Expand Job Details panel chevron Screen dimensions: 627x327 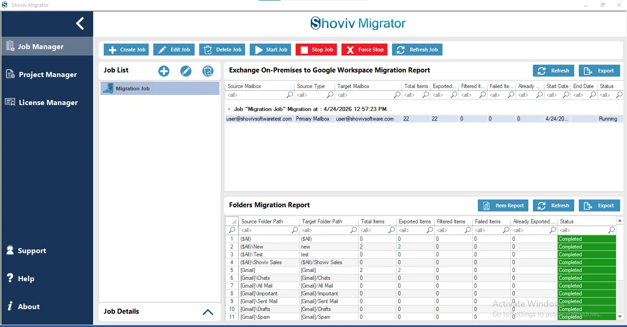pos(207,312)
